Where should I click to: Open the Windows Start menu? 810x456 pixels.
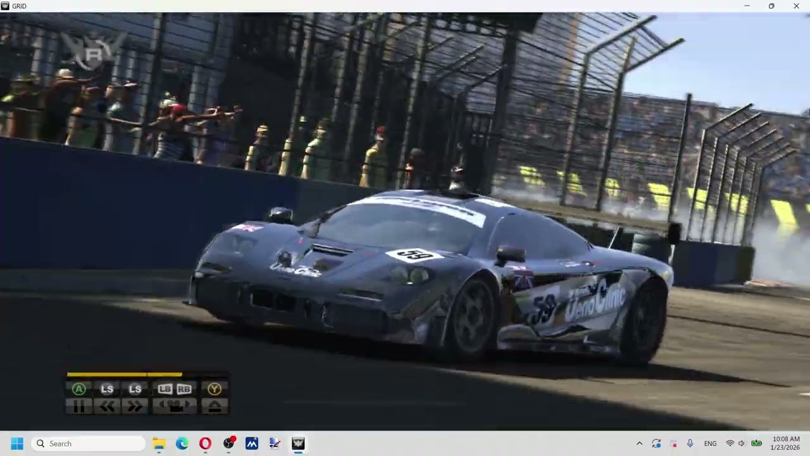point(17,443)
